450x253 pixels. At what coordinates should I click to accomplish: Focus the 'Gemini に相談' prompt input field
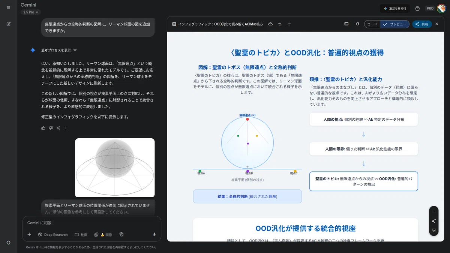92,223
